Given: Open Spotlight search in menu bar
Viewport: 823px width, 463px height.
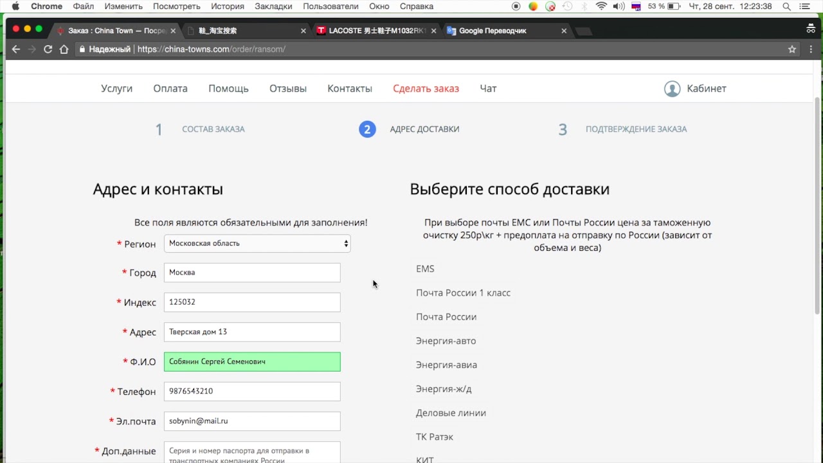Looking at the screenshot, I should (x=786, y=6).
